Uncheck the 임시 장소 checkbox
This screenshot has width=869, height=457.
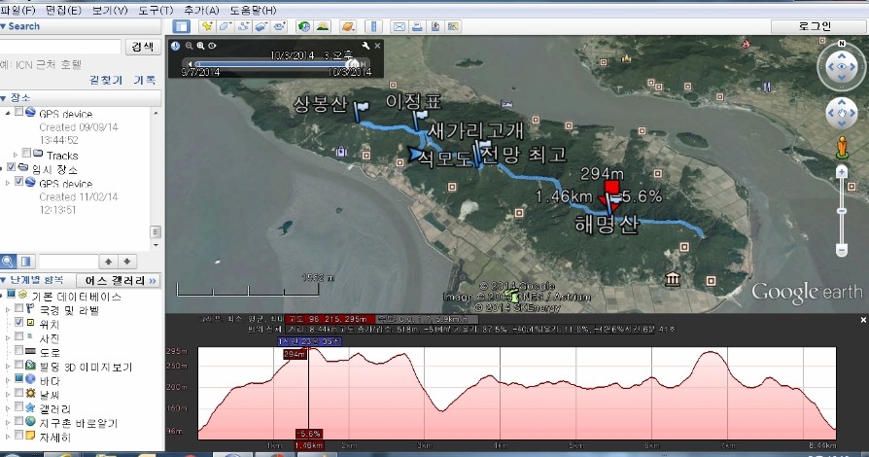[11, 167]
